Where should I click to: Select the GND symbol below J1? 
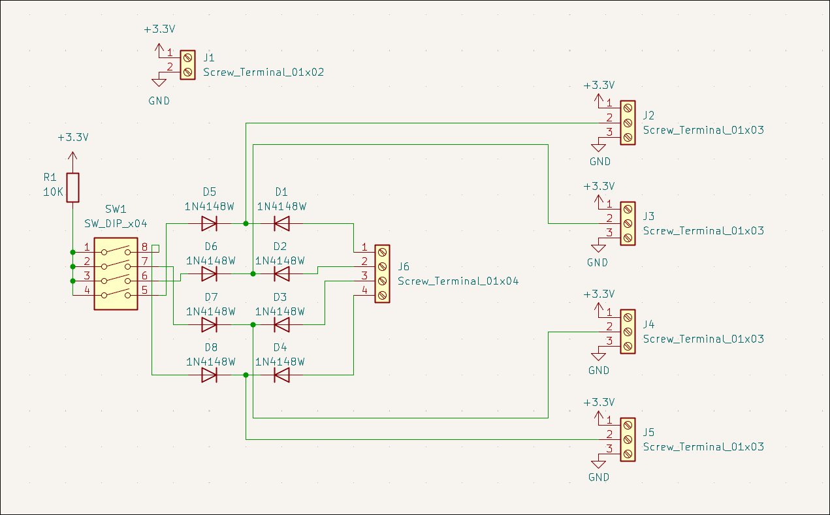coord(159,82)
